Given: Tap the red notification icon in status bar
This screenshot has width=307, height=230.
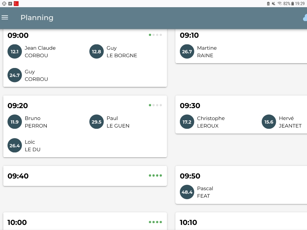Looking at the screenshot, I should [16, 4].
